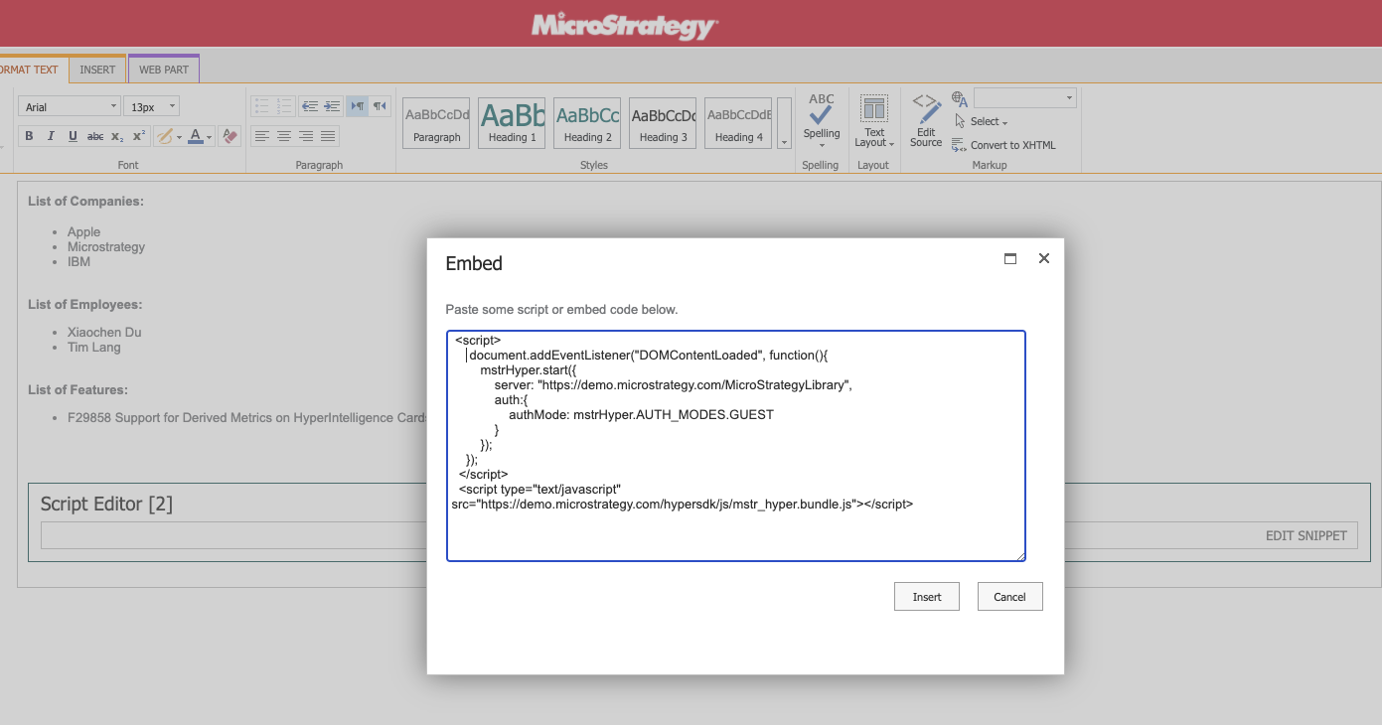Switch to the WEB PART tab
Viewport: 1382px width, 725px height.
[x=164, y=70]
